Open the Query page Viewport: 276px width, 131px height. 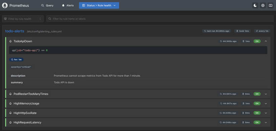click(47, 5)
